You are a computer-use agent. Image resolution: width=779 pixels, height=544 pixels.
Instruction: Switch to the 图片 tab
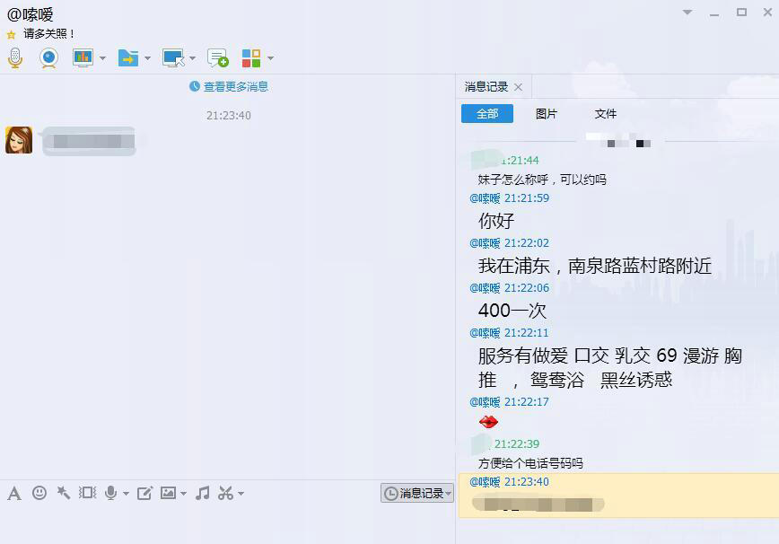(547, 114)
